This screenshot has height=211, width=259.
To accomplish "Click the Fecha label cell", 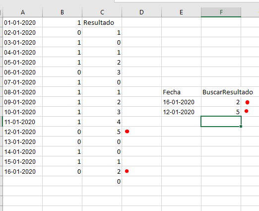I will (x=181, y=92).
